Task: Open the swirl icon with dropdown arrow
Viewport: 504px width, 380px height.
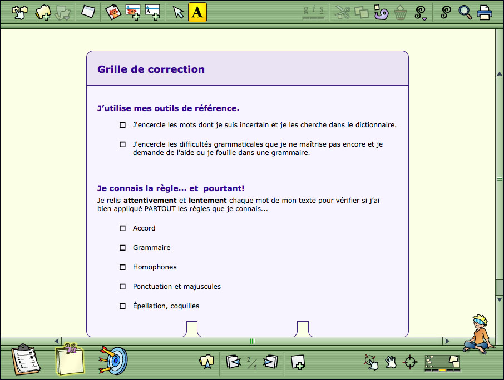Action: tap(421, 13)
